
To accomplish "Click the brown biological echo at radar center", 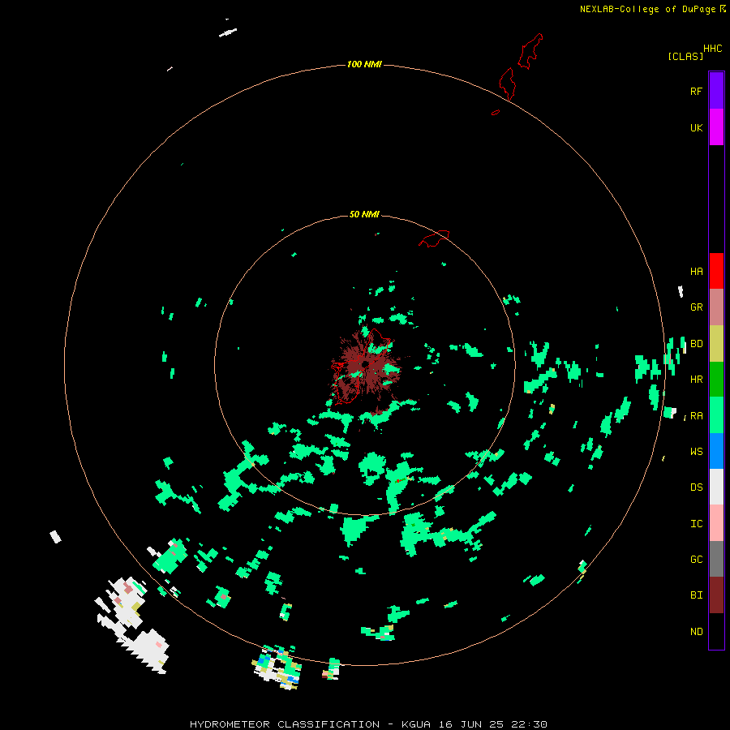I will click(x=366, y=367).
